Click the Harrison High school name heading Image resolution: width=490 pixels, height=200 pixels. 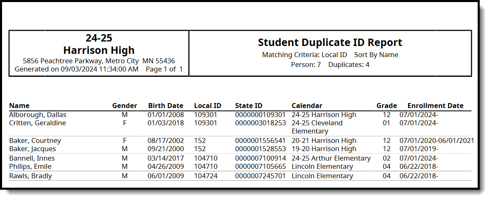click(99, 50)
